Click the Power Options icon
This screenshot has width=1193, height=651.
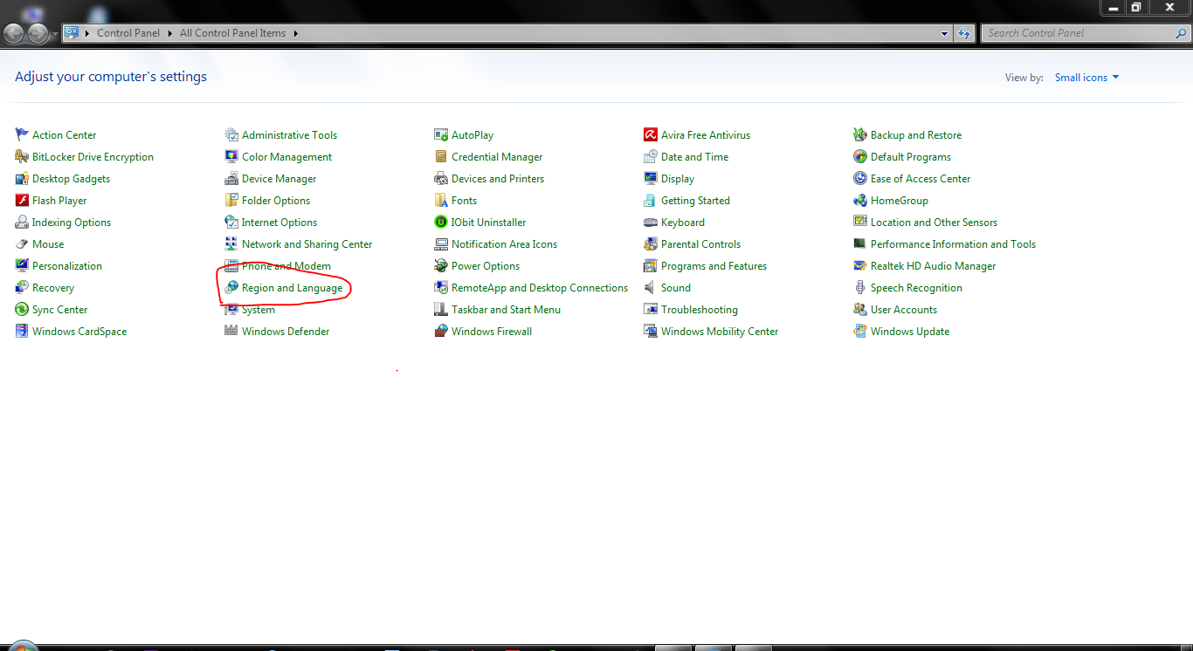[441, 265]
